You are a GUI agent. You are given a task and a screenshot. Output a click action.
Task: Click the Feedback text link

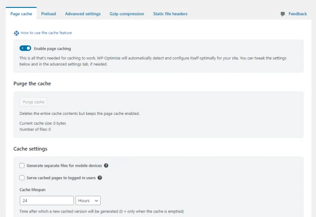click(298, 14)
